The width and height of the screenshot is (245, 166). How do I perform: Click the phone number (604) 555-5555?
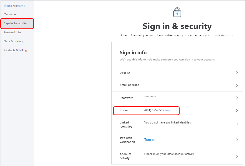(154, 110)
